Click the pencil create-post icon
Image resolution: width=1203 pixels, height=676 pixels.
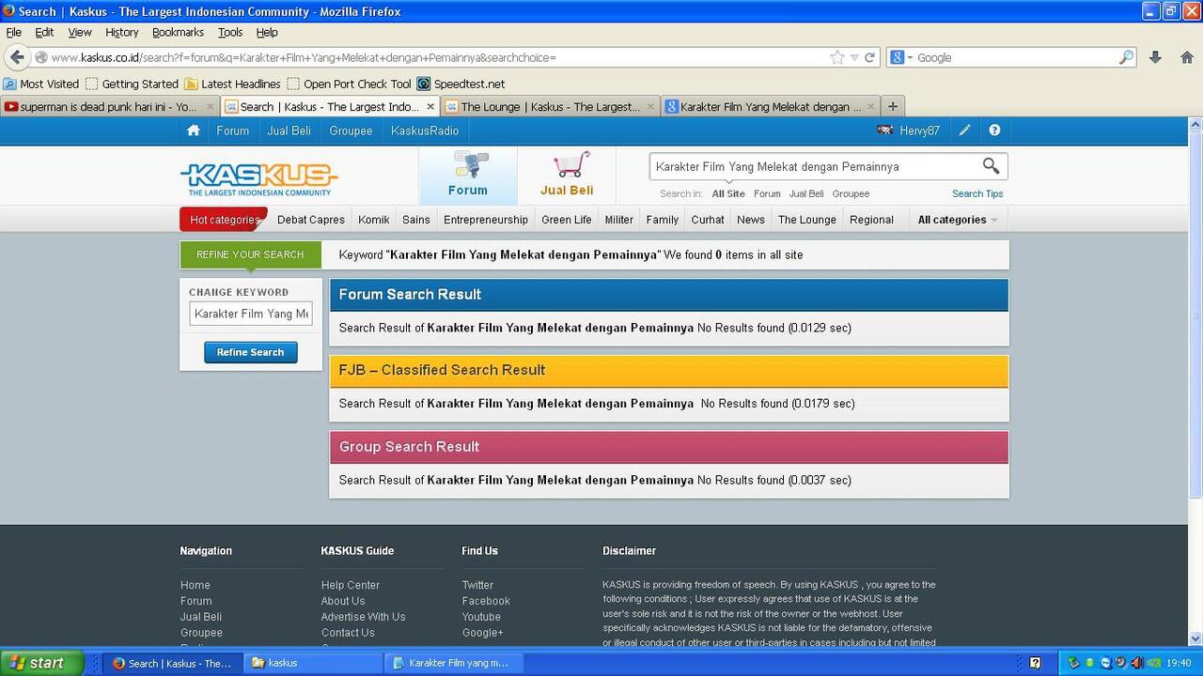964,131
